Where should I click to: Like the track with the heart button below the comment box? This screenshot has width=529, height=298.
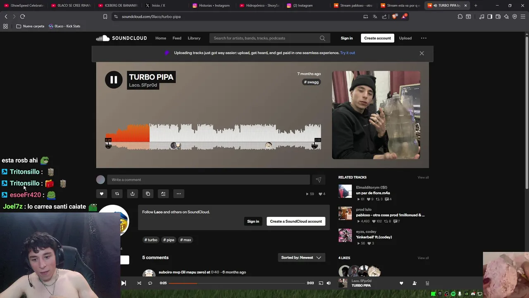(102, 194)
